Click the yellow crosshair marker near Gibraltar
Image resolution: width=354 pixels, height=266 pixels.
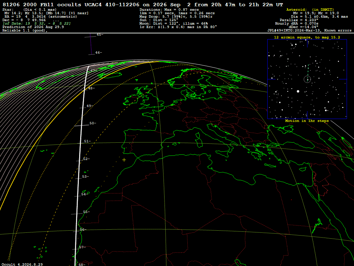tap(124, 160)
